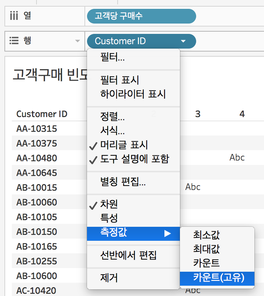Click the columns shelf icon next to 열
264x296 pixels.
pos(14,15)
